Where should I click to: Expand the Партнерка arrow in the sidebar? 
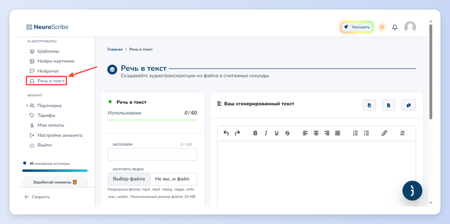click(27, 106)
